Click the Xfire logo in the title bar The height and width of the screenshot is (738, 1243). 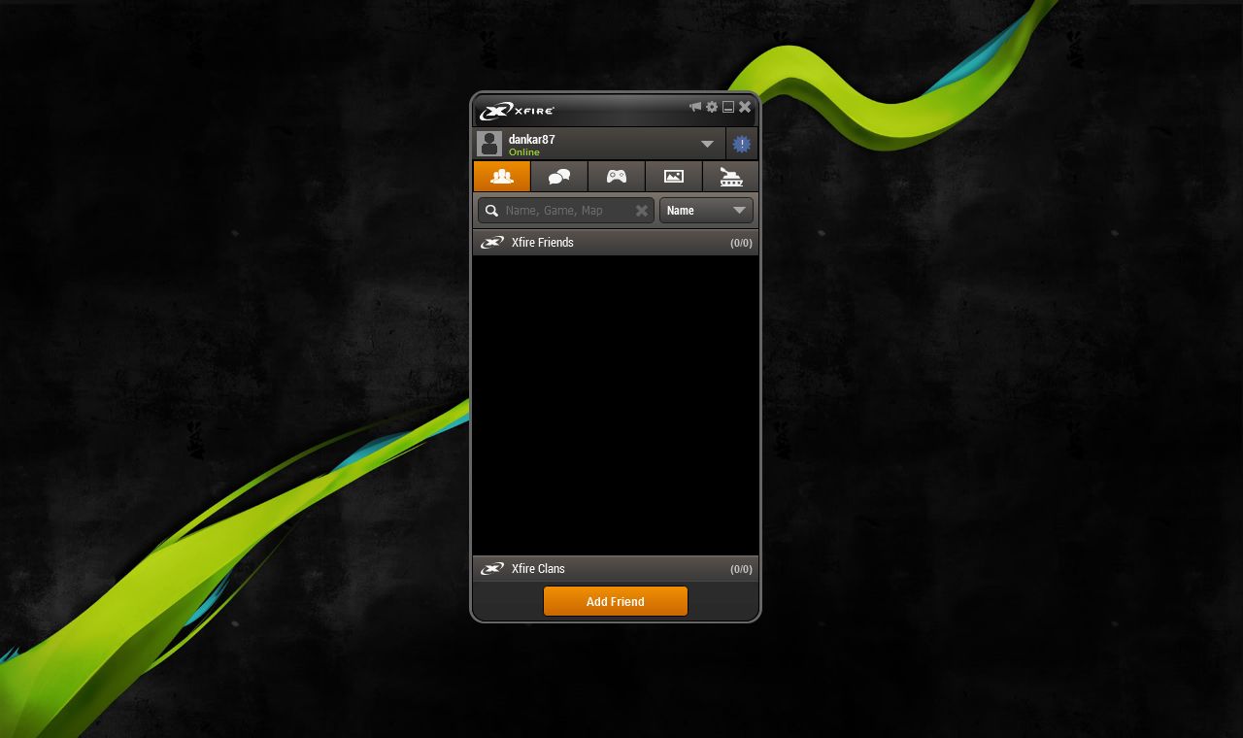[x=515, y=111]
